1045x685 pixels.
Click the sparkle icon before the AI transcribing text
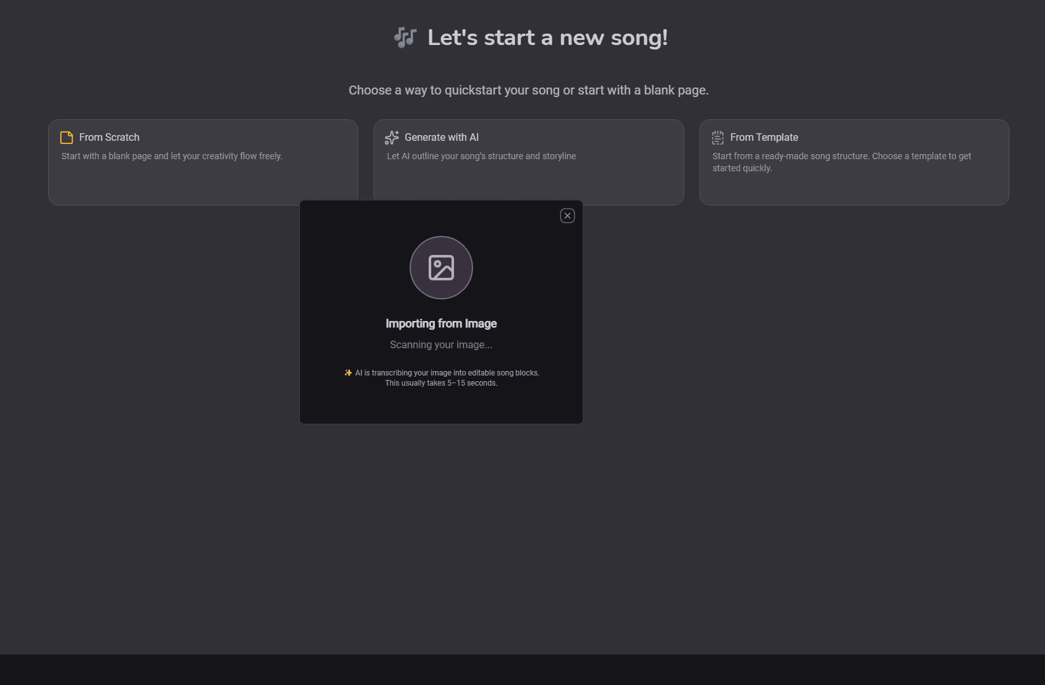[x=348, y=373]
